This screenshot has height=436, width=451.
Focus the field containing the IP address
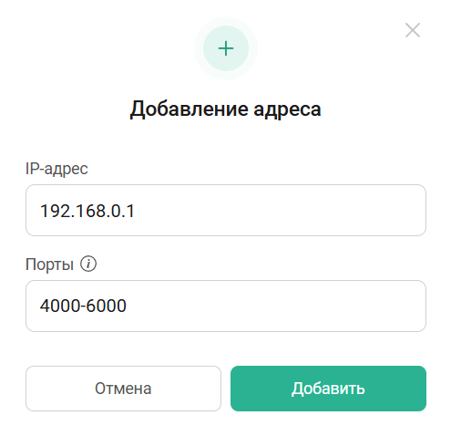226,210
